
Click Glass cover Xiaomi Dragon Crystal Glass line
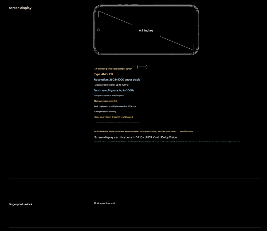click(x=113, y=117)
